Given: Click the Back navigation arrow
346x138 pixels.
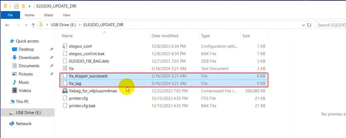Looking at the screenshot, I should (x=7, y=25).
